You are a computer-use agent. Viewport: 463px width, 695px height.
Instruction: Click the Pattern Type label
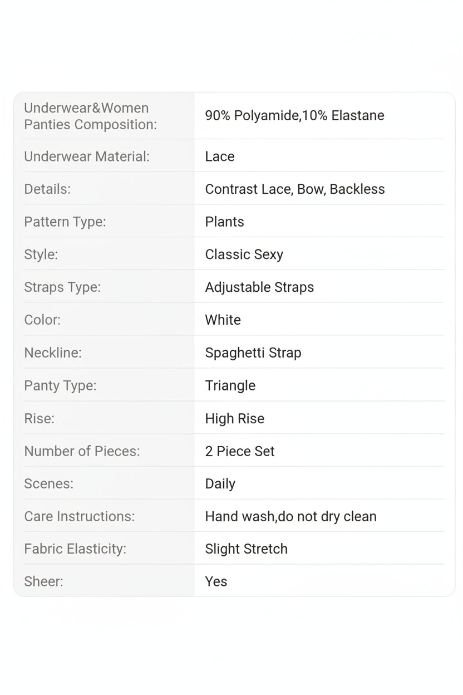tap(65, 222)
